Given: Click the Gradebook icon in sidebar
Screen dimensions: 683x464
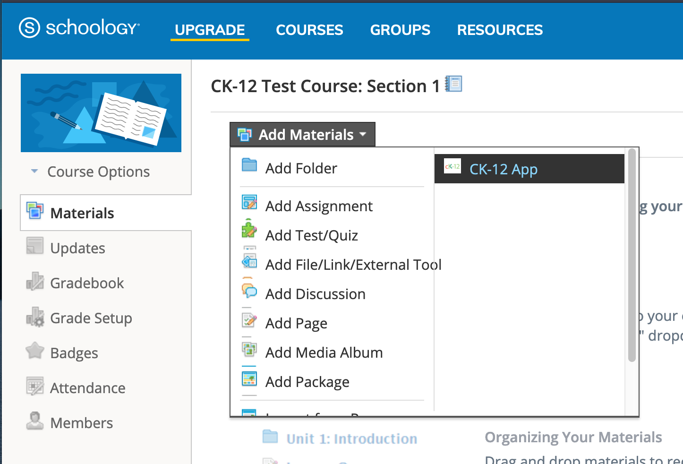Looking at the screenshot, I should (35, 281).
